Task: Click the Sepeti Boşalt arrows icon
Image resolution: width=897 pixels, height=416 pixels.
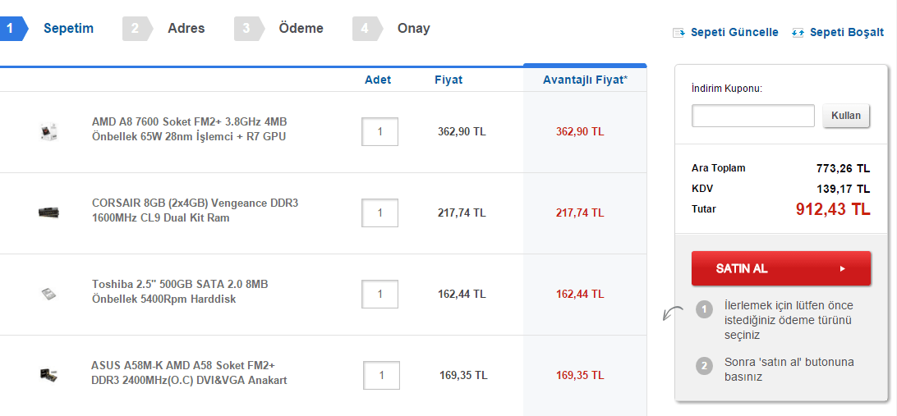Action: tap(798, 33)
